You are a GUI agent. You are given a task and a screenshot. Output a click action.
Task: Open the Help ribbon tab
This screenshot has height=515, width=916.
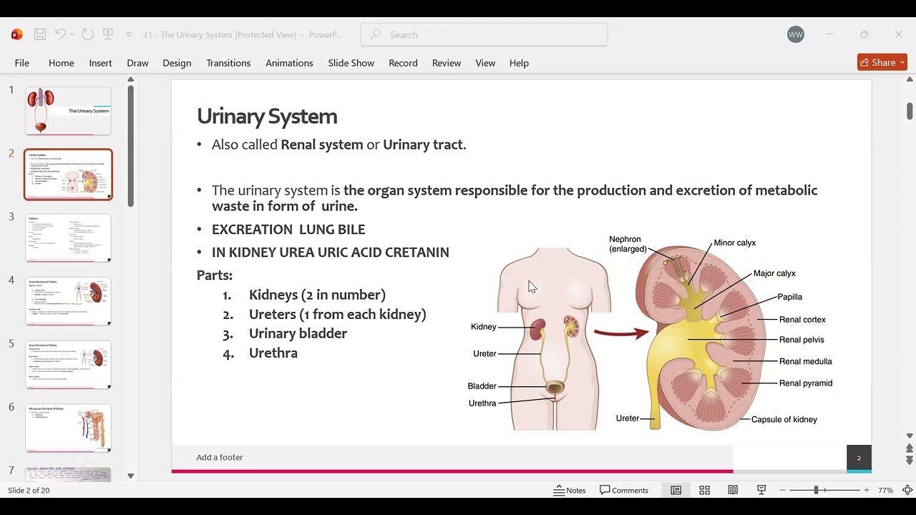tap(519, 63)
